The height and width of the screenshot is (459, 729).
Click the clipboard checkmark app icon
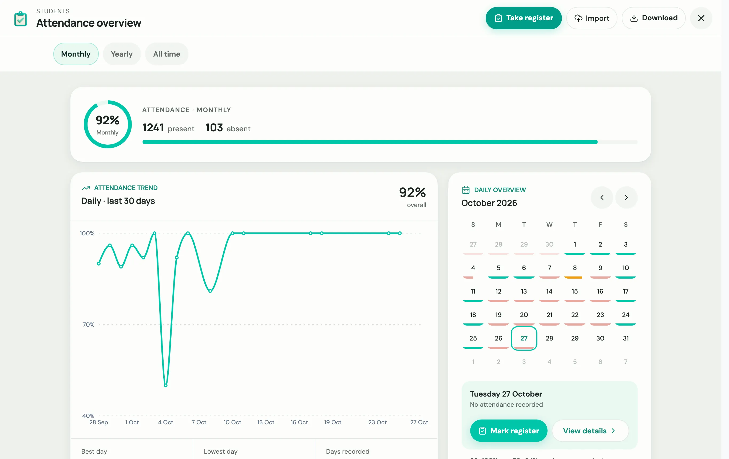pos(21,18)
